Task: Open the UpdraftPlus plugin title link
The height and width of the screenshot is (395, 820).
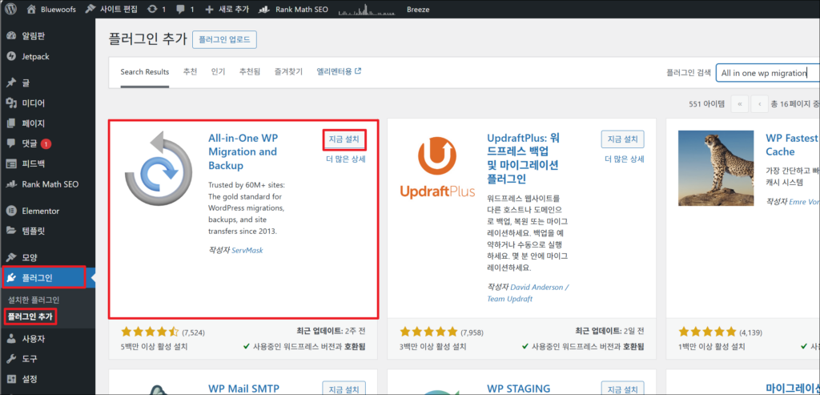Action: (x=522, y=159)
